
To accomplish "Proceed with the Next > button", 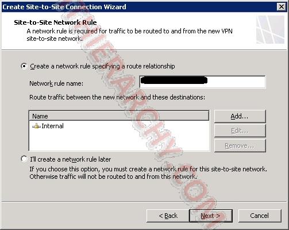I will [211, 216].
